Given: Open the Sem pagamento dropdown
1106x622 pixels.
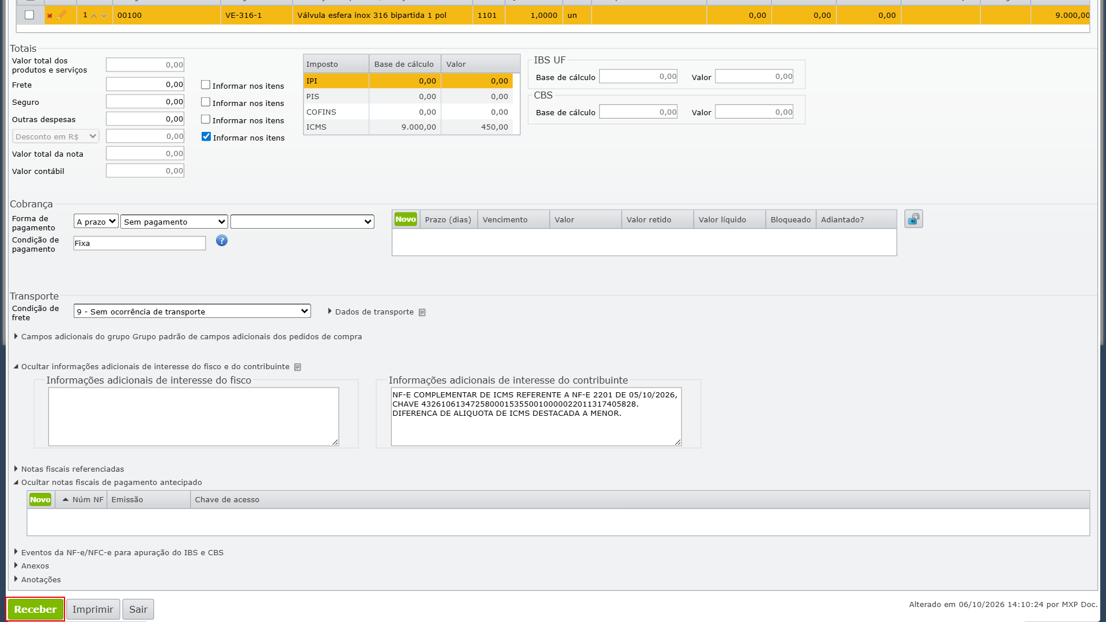Looking at the screenshot, I should 175,222.
